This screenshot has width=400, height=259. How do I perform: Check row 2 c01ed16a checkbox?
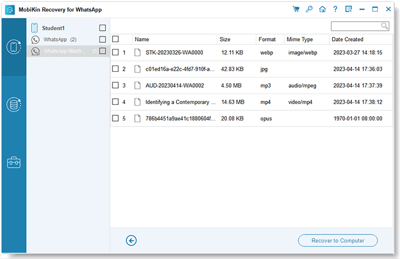115,69
